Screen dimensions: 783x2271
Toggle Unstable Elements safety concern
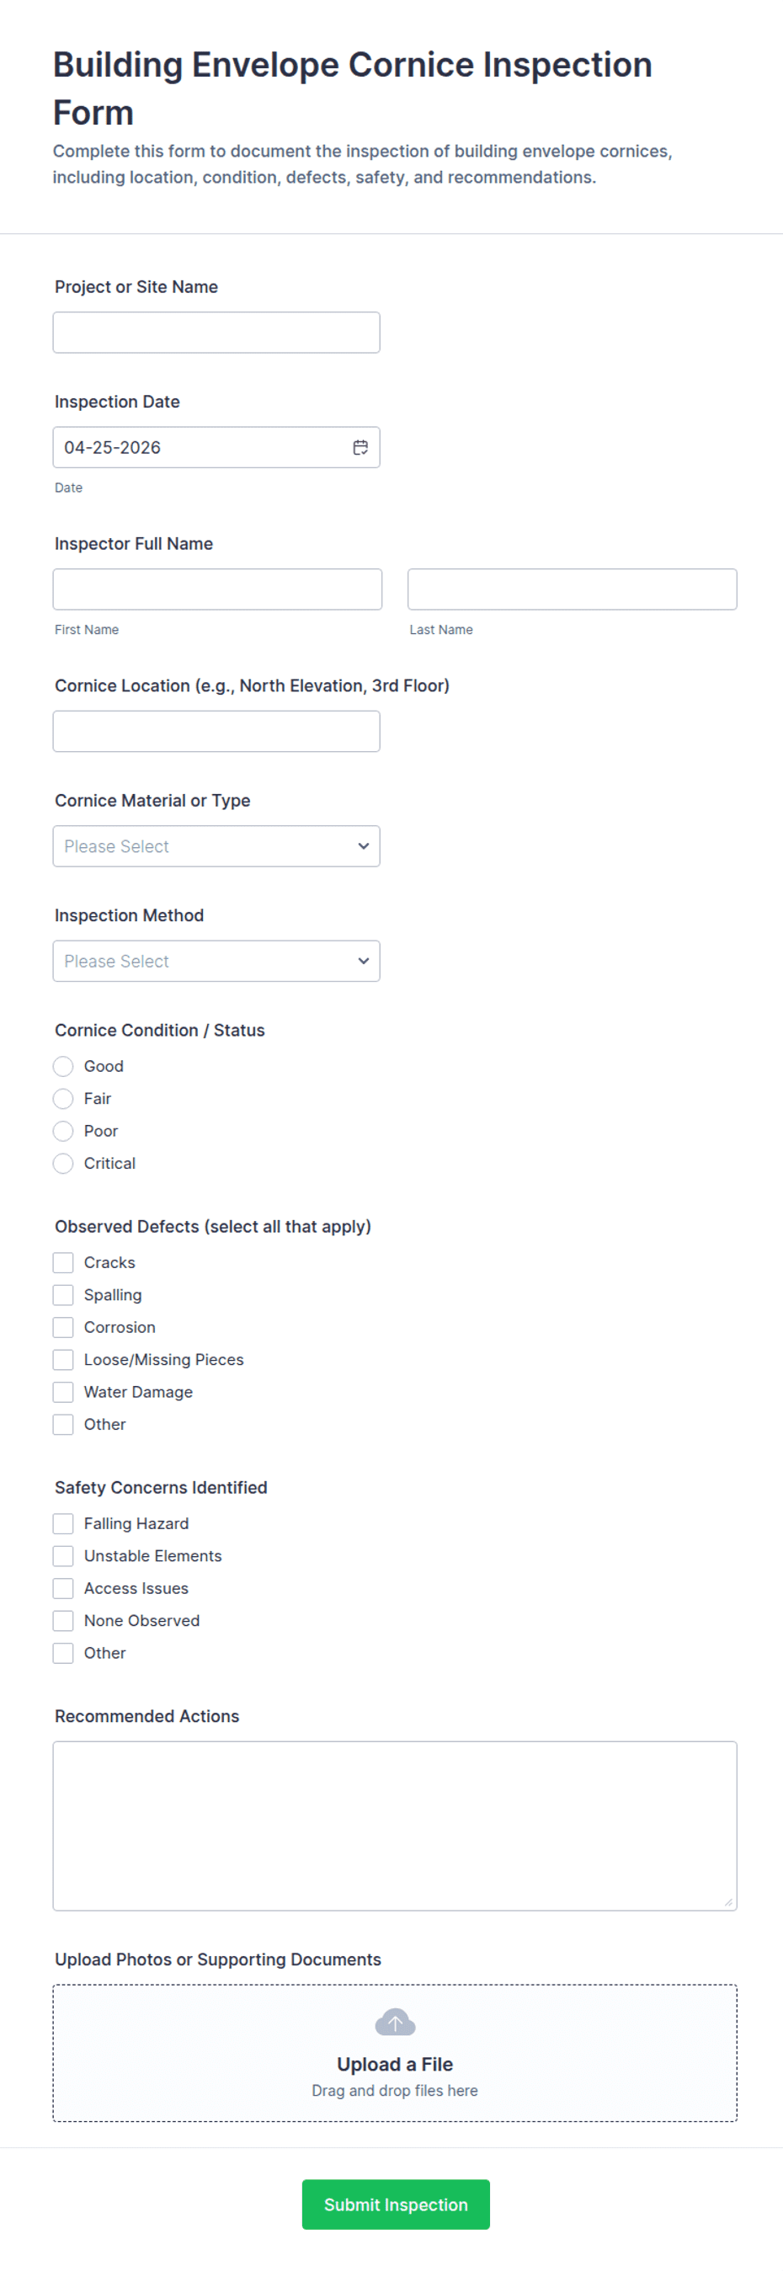click(62, 1556)
